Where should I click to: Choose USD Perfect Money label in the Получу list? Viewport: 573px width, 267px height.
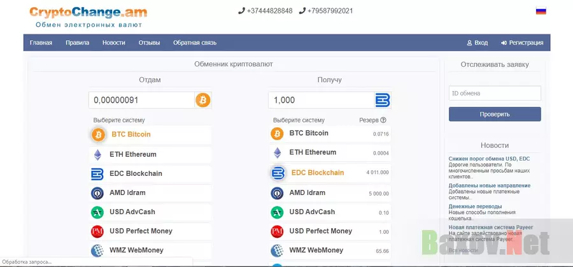coord(321,231)
